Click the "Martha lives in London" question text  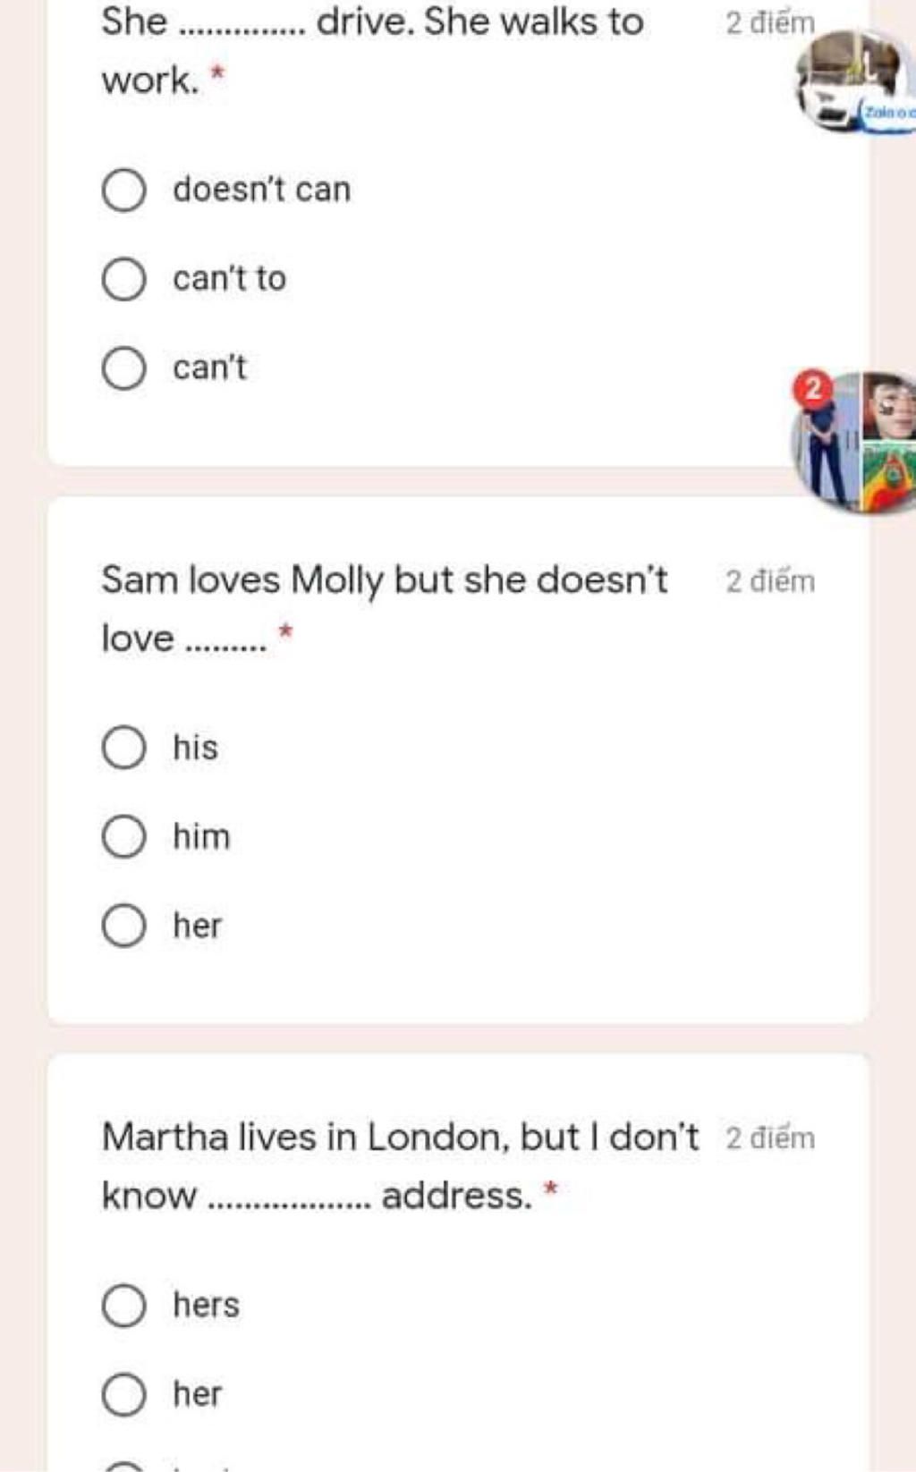coord(401,1166)
